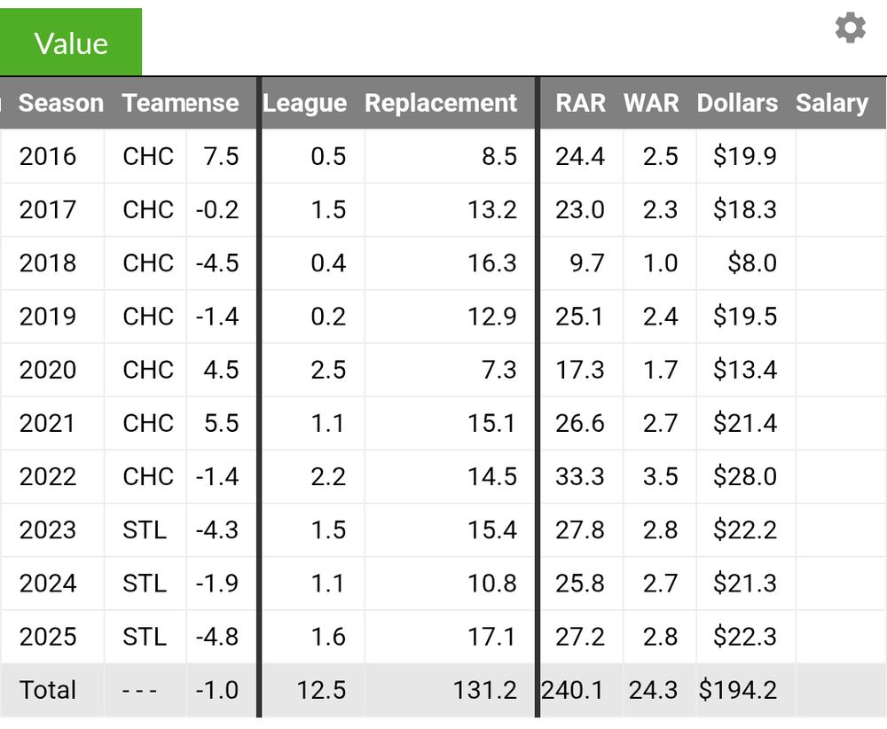
Task: Click the 240.1 total RAR cell
Action: tap(572, 690)
